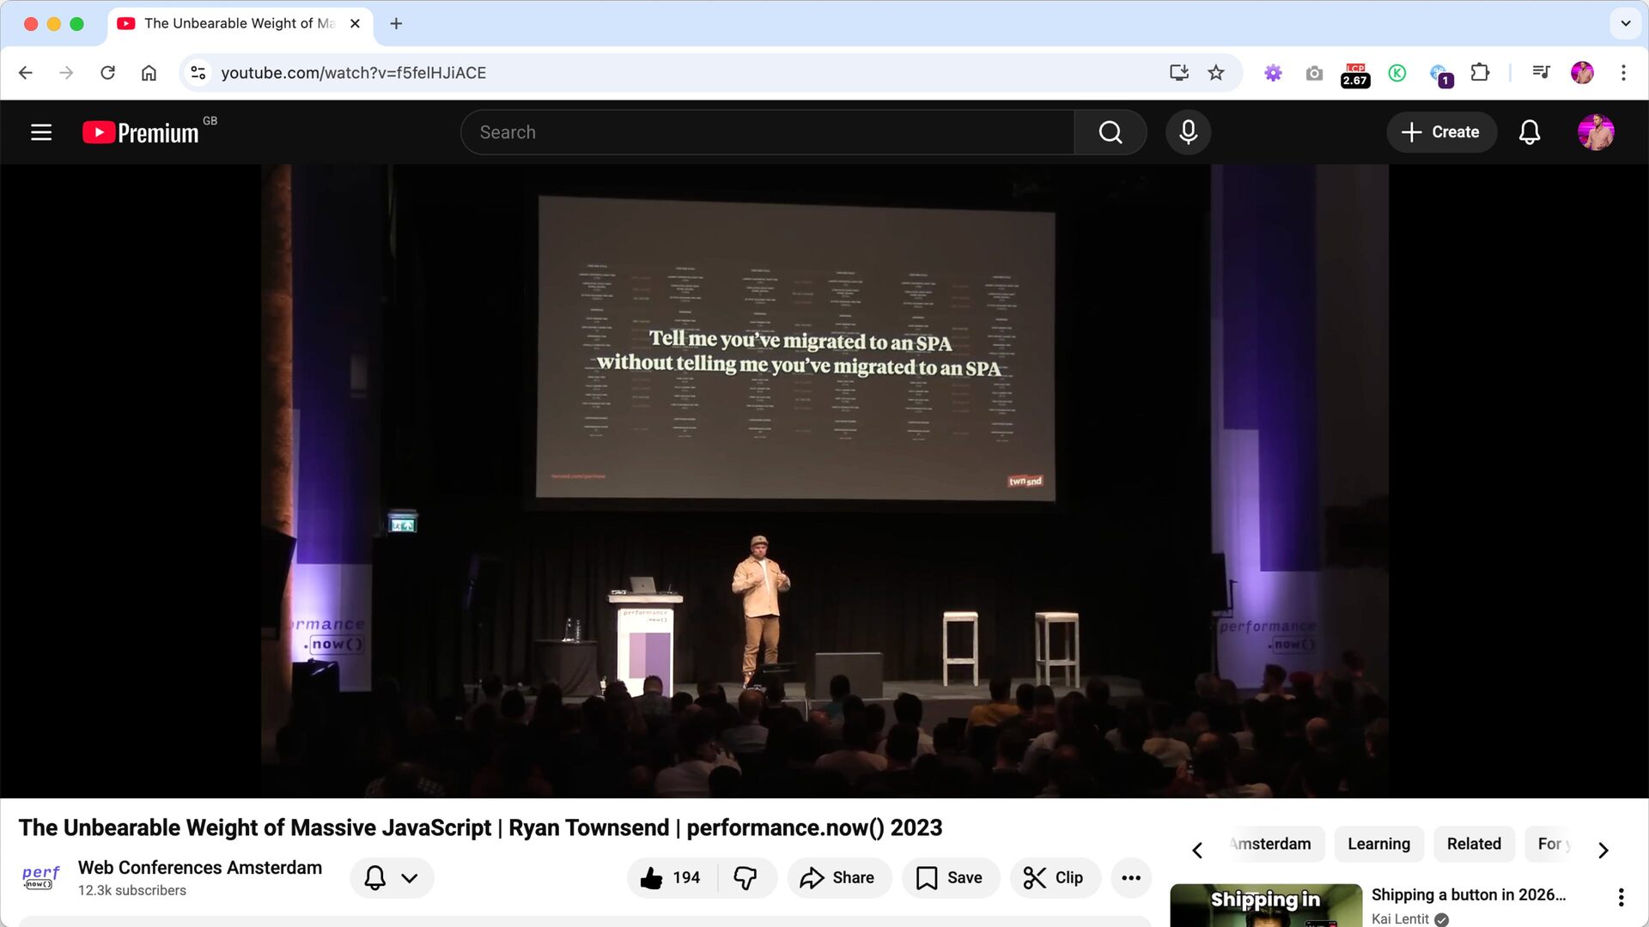
Task: Click the Share button
Action: click(838, 877)
